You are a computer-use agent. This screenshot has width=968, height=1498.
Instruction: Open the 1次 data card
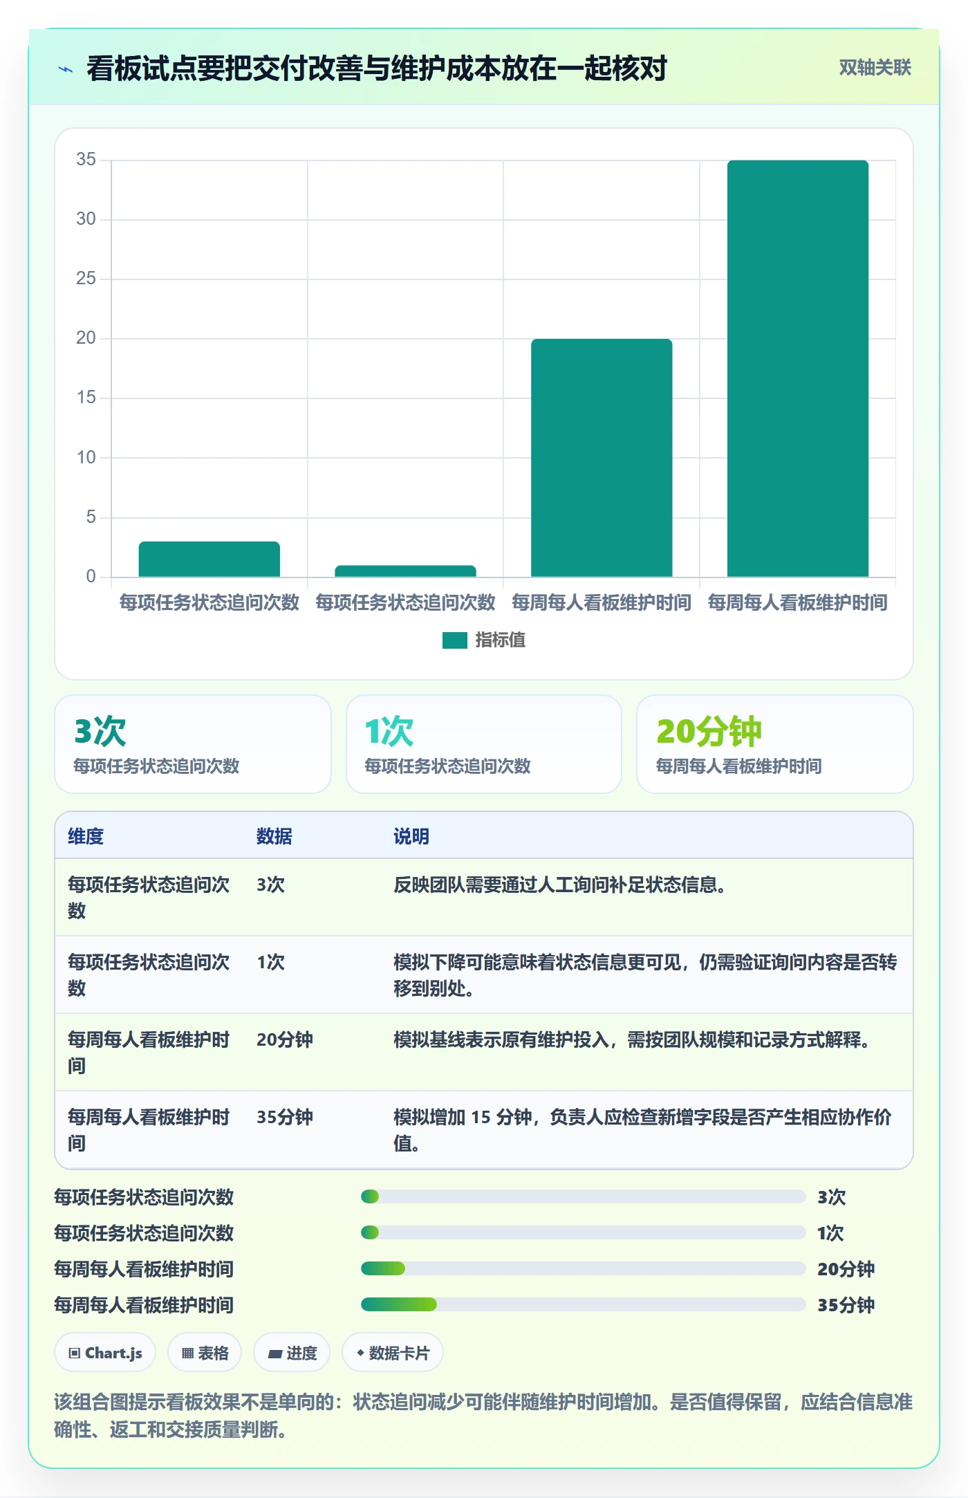click(484, 744)
